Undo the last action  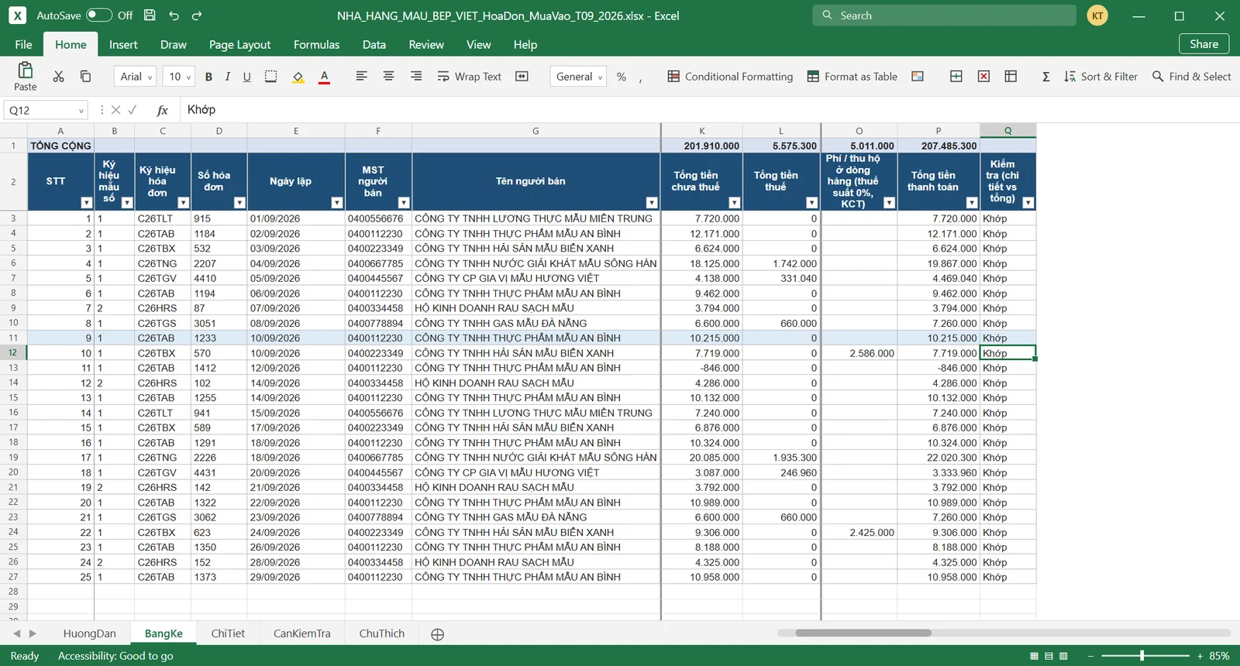point(174,15)
